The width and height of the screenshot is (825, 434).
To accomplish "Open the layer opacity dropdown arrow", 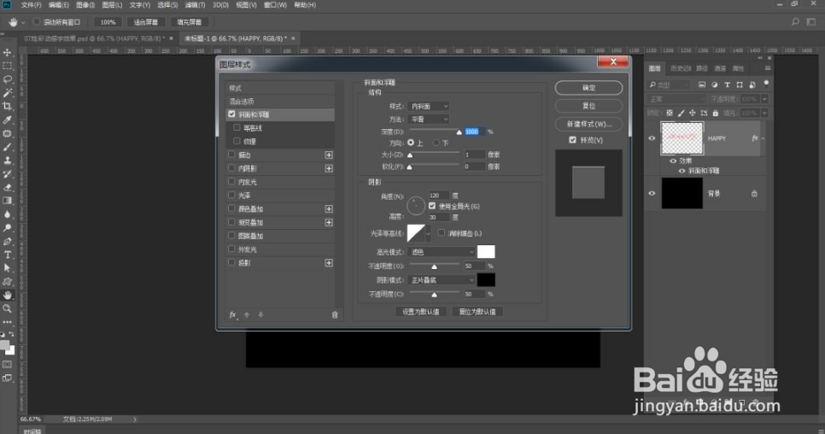I will coord(764,99).
